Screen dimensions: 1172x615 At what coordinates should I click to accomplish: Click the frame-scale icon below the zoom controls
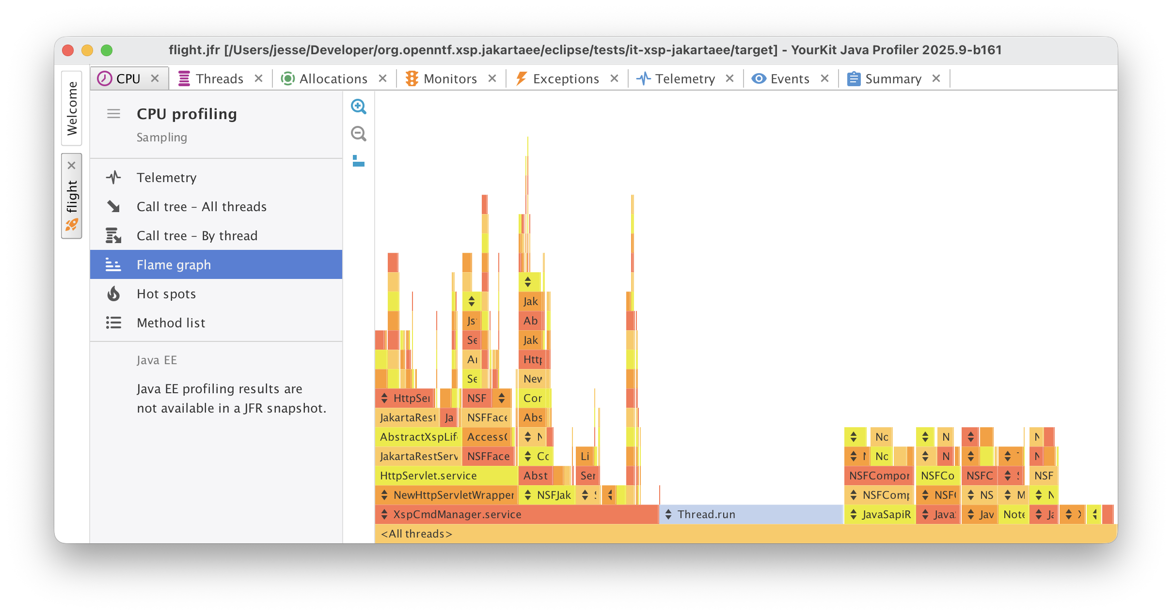pyautogui.click(x=359, y=162)
